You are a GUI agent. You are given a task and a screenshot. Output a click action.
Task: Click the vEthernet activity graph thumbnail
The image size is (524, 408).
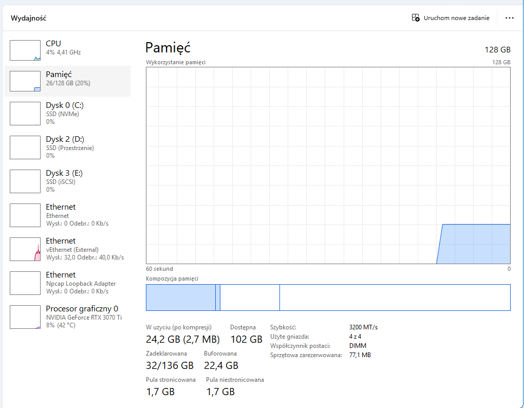point(25,249)
